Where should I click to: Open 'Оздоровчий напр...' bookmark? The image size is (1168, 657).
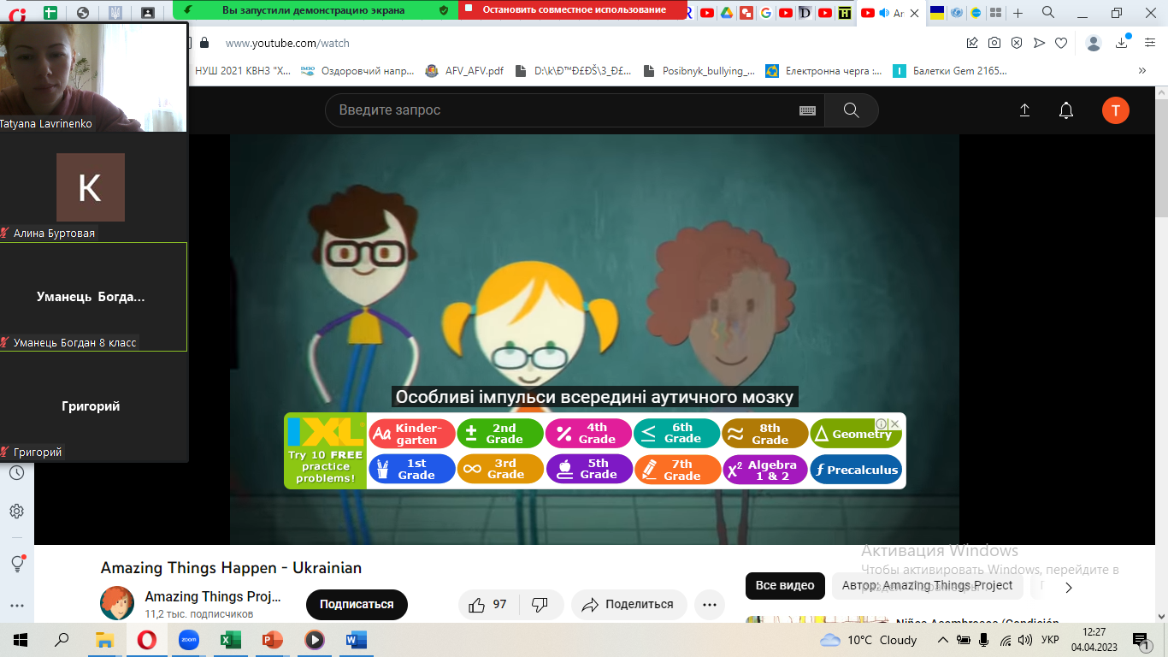(357, 71)
